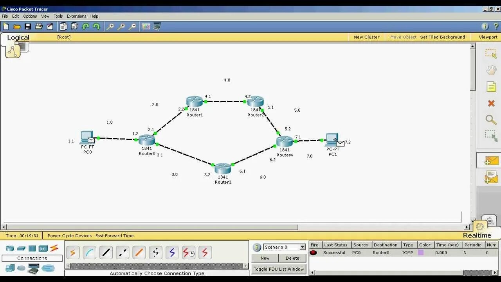Viewport: 501px width, 282px height.
Task: Choose the Multiuser Connection category
Action: click(48, 268)
